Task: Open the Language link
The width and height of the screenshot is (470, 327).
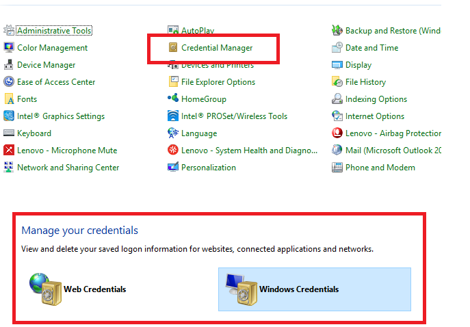Action: click(x=199, y=133)
